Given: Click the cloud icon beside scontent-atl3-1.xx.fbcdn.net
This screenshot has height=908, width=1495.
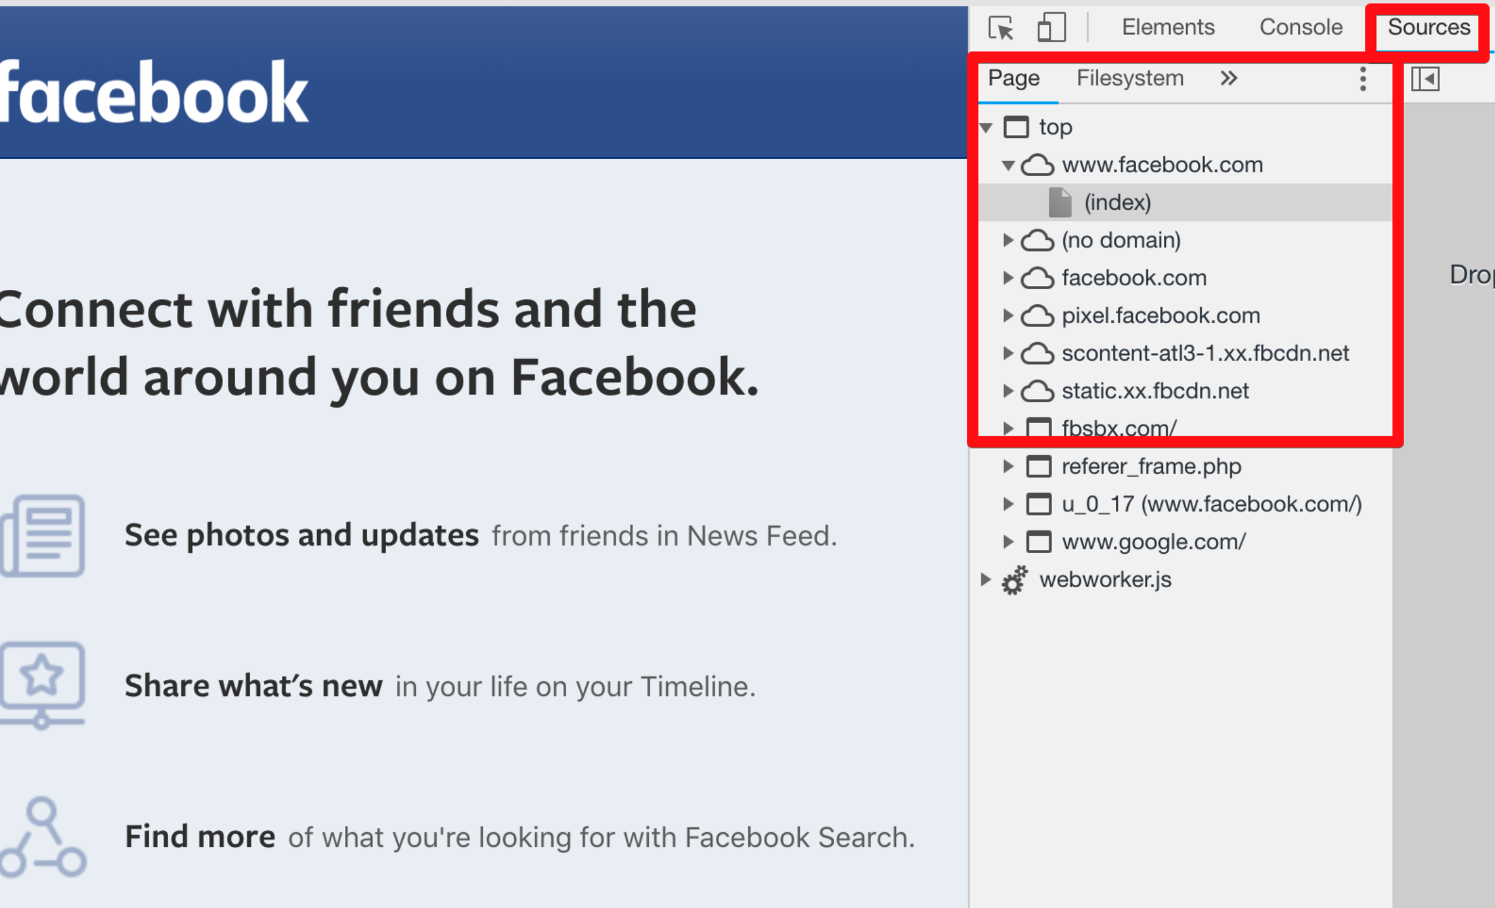Looking at the screenshot, I should click(x=1038, y=354).
